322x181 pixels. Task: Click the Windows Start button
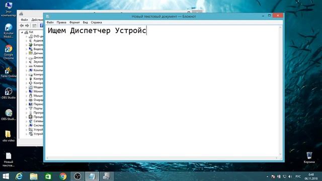(x=6, y=176)
